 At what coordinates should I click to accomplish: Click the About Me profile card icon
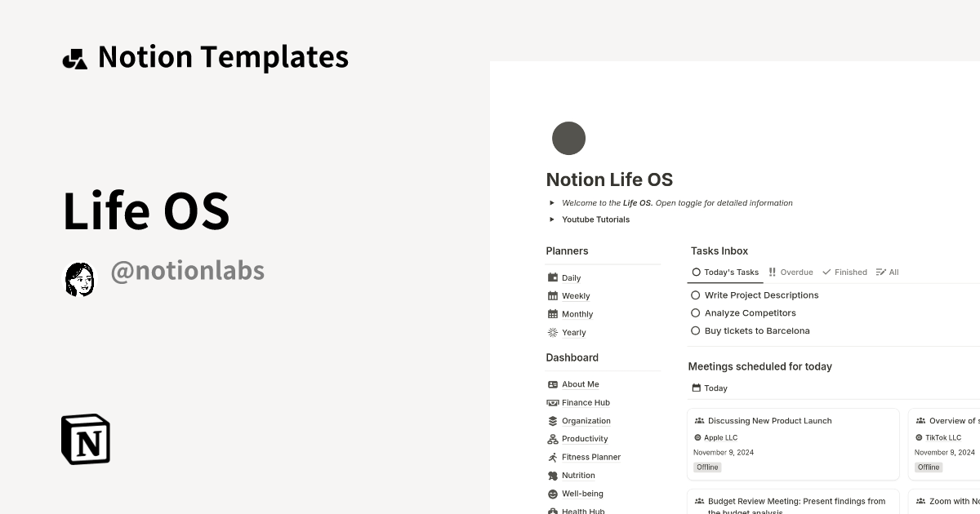[553, 384]
